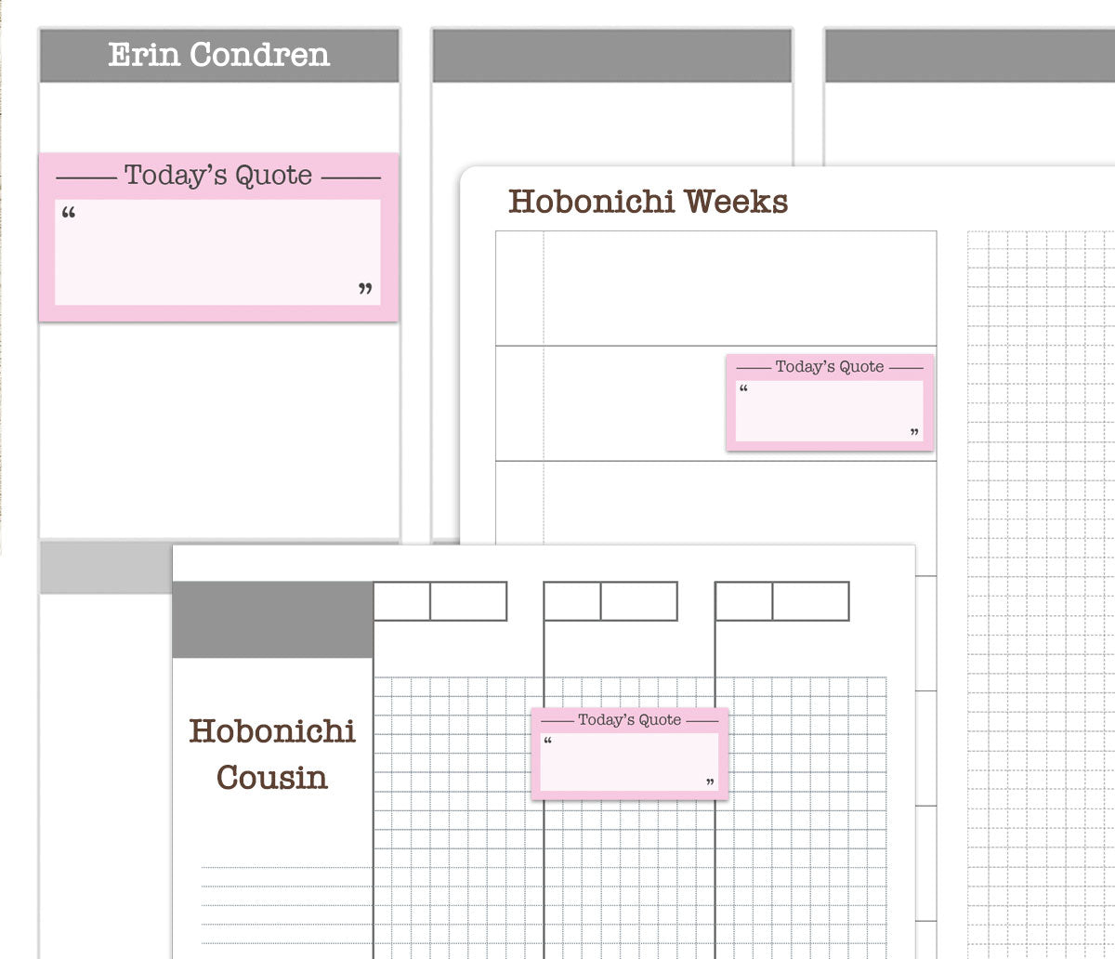The height and width of the screenshot is (959, 1115).
Task: Click the quote writing area in Hobonichi Weeks sticker
Action: tap(830, 411)
